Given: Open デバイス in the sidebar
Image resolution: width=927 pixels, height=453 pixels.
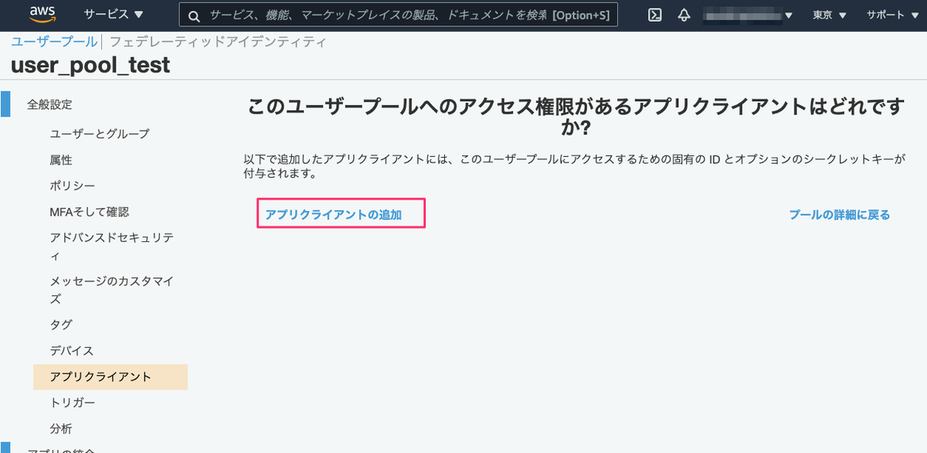Looking at the screenshot, I should (x=72, y=350).
